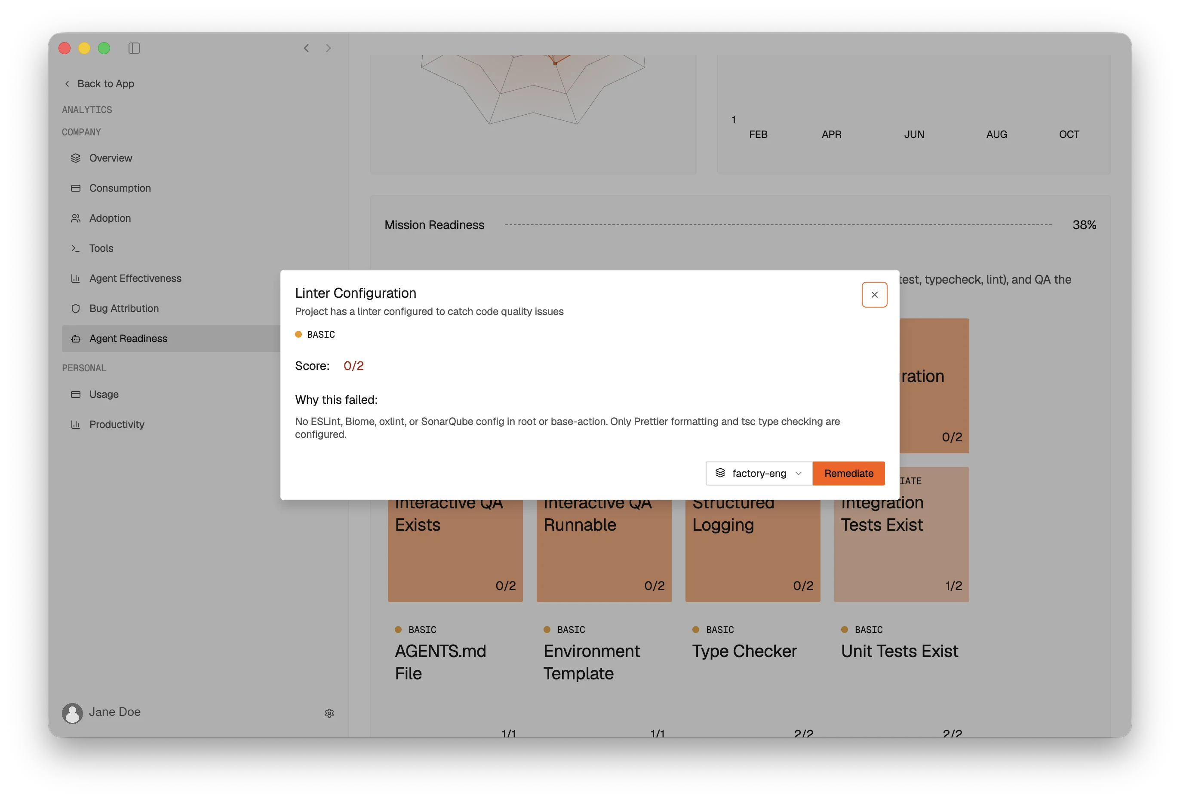The width and height of the screenshot is (1180, 801).
Task: Click the Tools terminal icon
Action: tap(76, 248)
